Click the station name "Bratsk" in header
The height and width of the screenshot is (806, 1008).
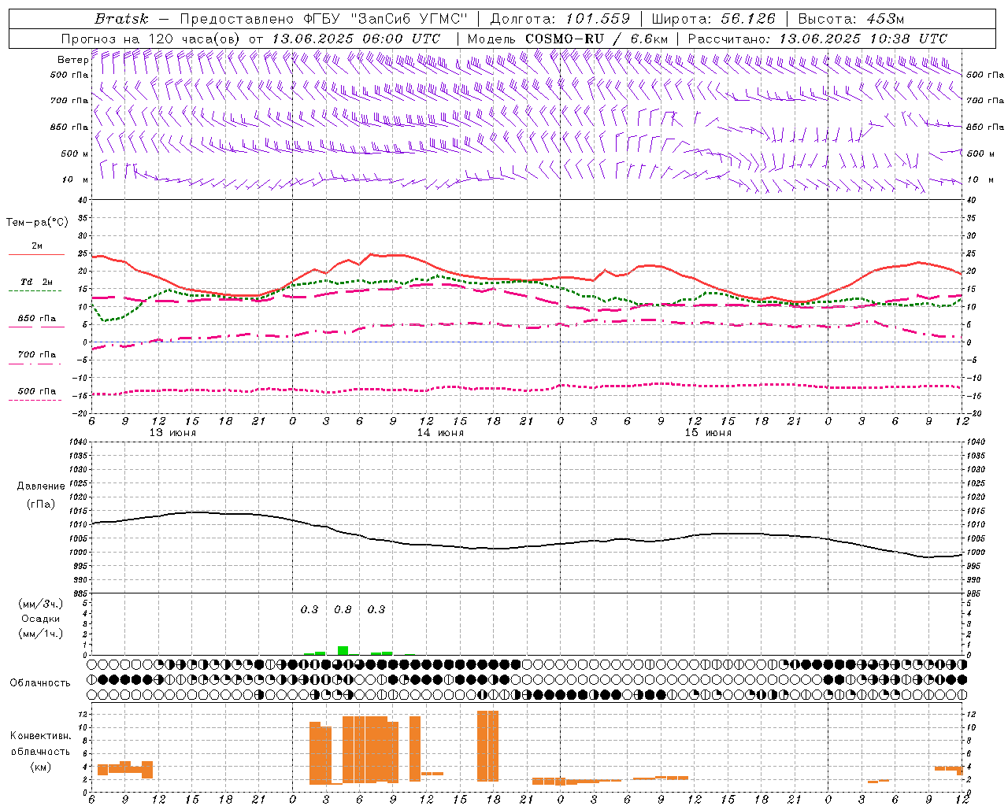point(121,19)
